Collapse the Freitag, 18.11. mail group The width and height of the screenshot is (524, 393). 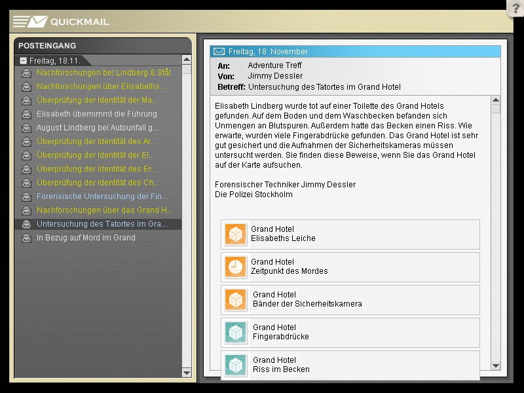click(24, 60)
